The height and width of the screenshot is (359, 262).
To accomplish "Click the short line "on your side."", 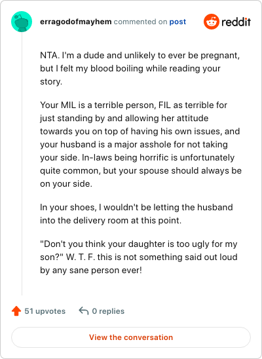I will 66,184.
